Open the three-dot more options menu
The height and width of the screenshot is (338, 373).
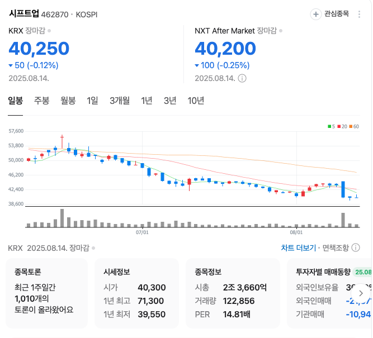359,15
